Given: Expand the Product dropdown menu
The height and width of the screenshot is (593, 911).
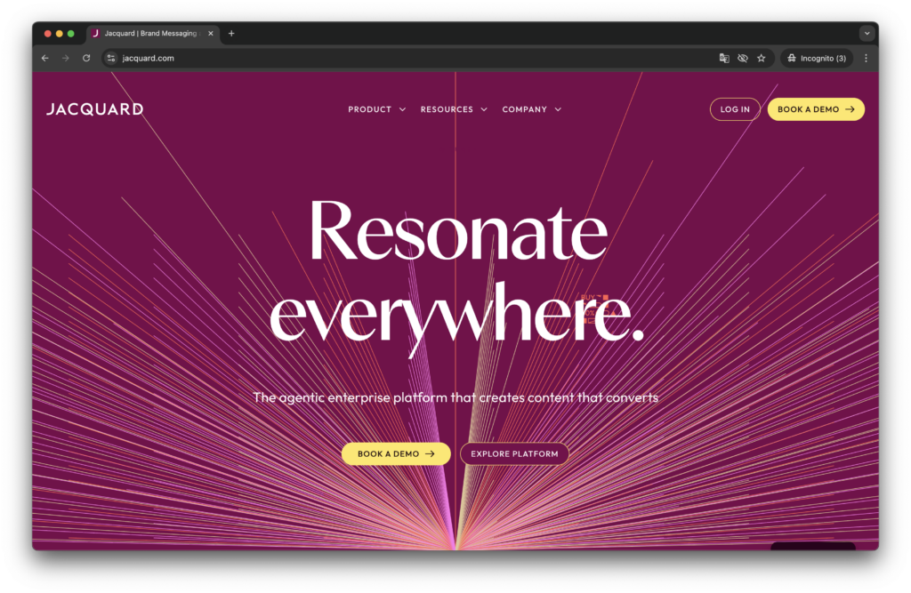Looking at the screenshot, I should pyautogui.click(x=376, y=109).
